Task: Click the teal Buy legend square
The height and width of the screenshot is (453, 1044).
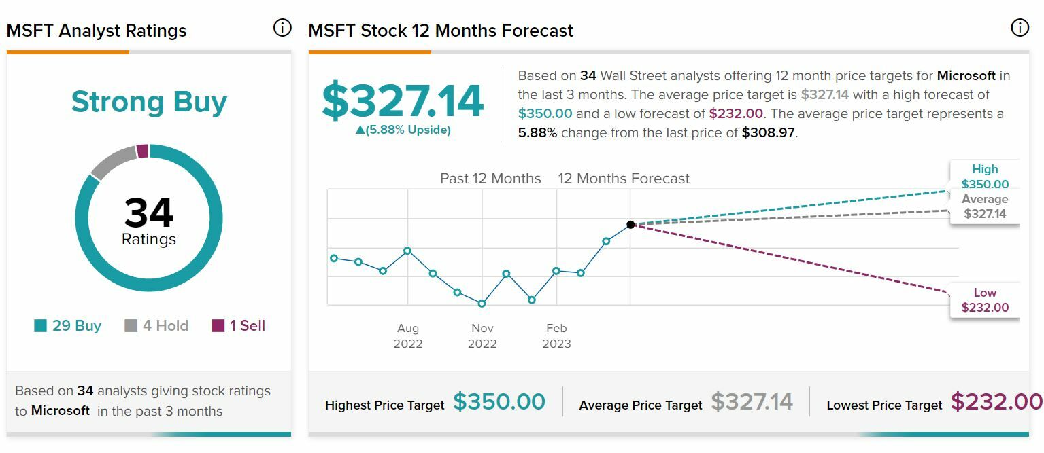Action: click(x=41, y=326)
